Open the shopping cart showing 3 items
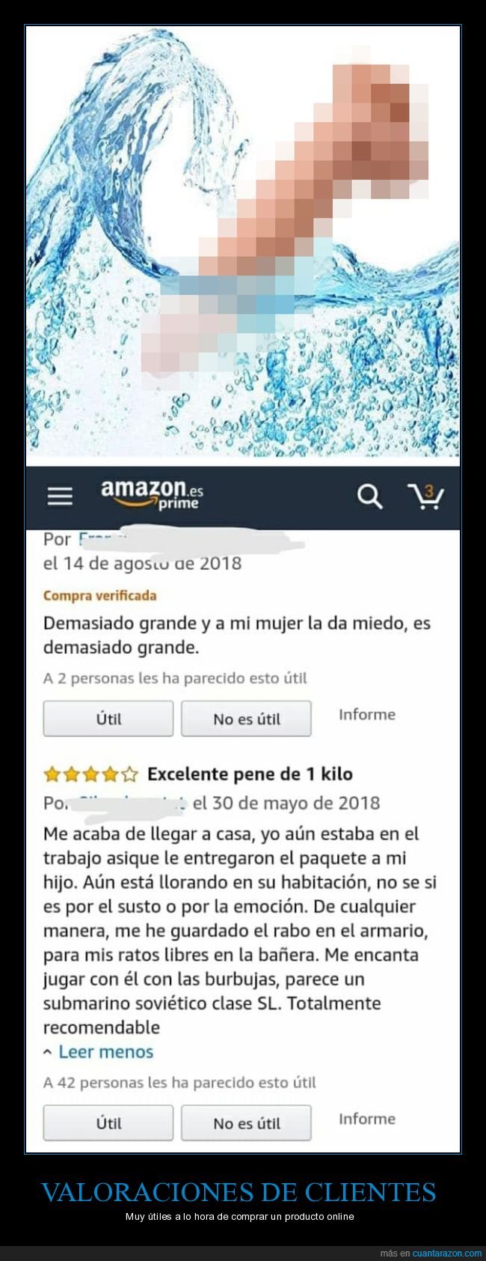This screenshot has height=1261, width=486. click(425, 496)
